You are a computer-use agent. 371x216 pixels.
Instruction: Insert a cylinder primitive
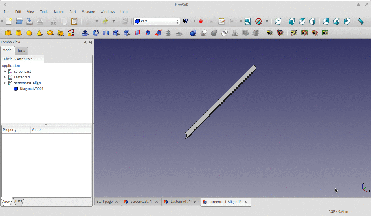tap(19, 33)
